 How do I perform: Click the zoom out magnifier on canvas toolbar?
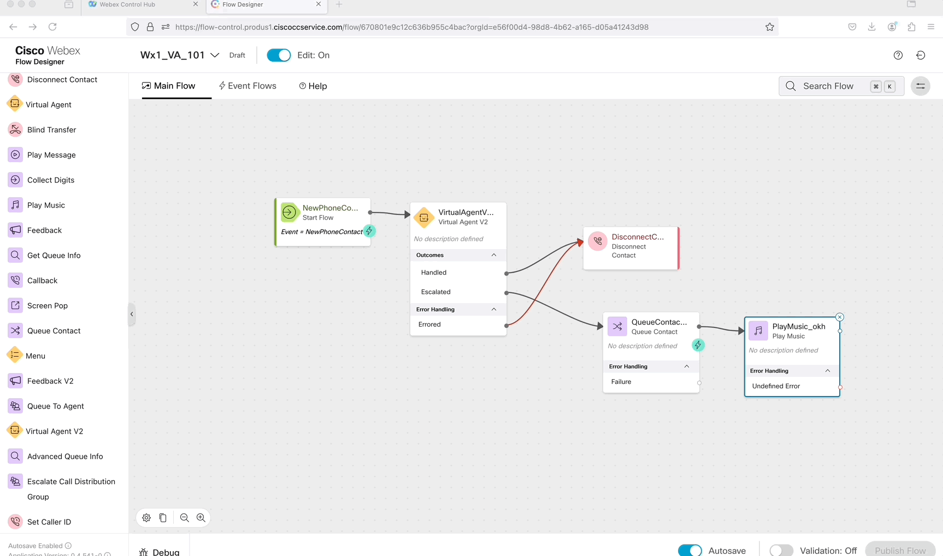coord(185,518)
